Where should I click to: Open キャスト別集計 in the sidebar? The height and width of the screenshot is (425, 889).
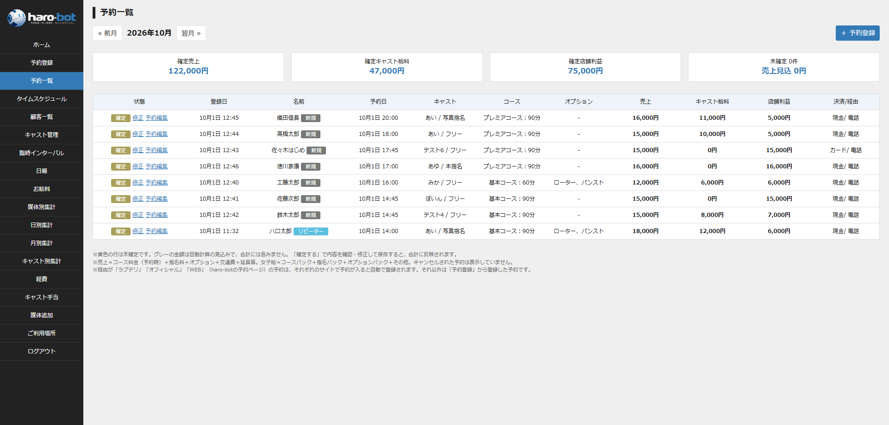pyautogui.click(x=42, y=261)
